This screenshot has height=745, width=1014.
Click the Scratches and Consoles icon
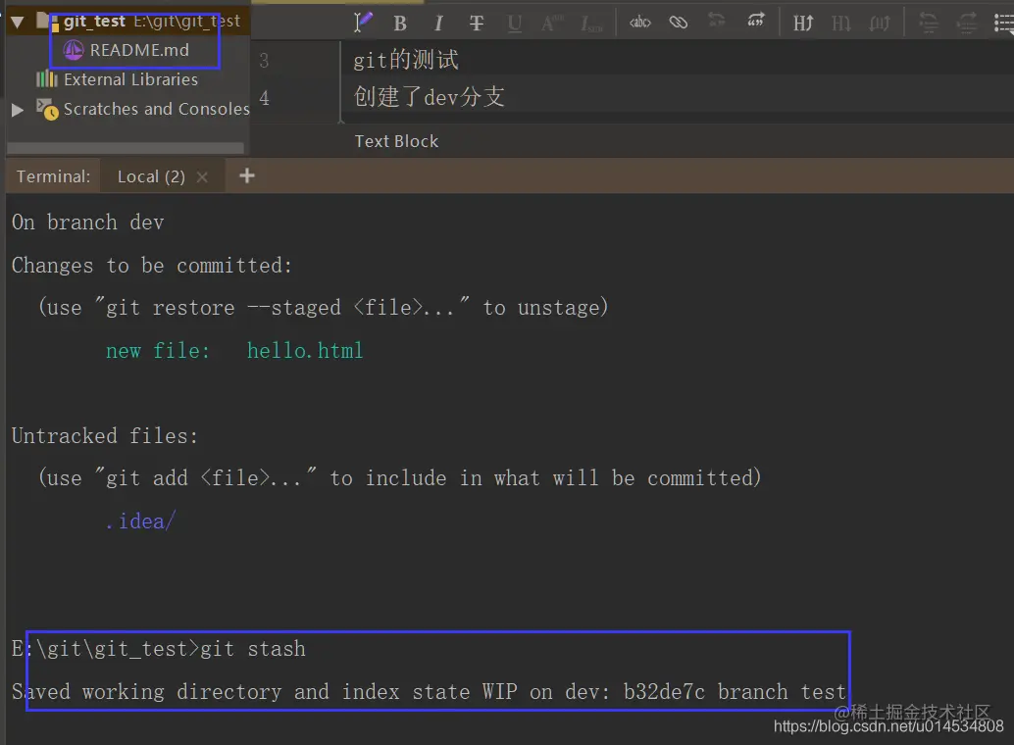click(x=46, y=109)
